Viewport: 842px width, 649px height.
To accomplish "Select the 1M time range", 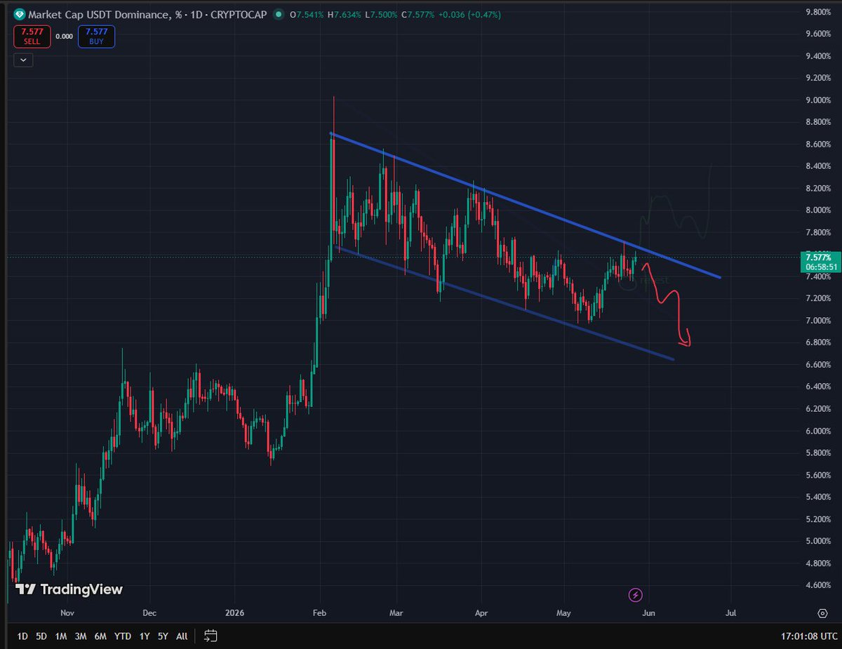I will pyautogui.click(x=61, y=636).
